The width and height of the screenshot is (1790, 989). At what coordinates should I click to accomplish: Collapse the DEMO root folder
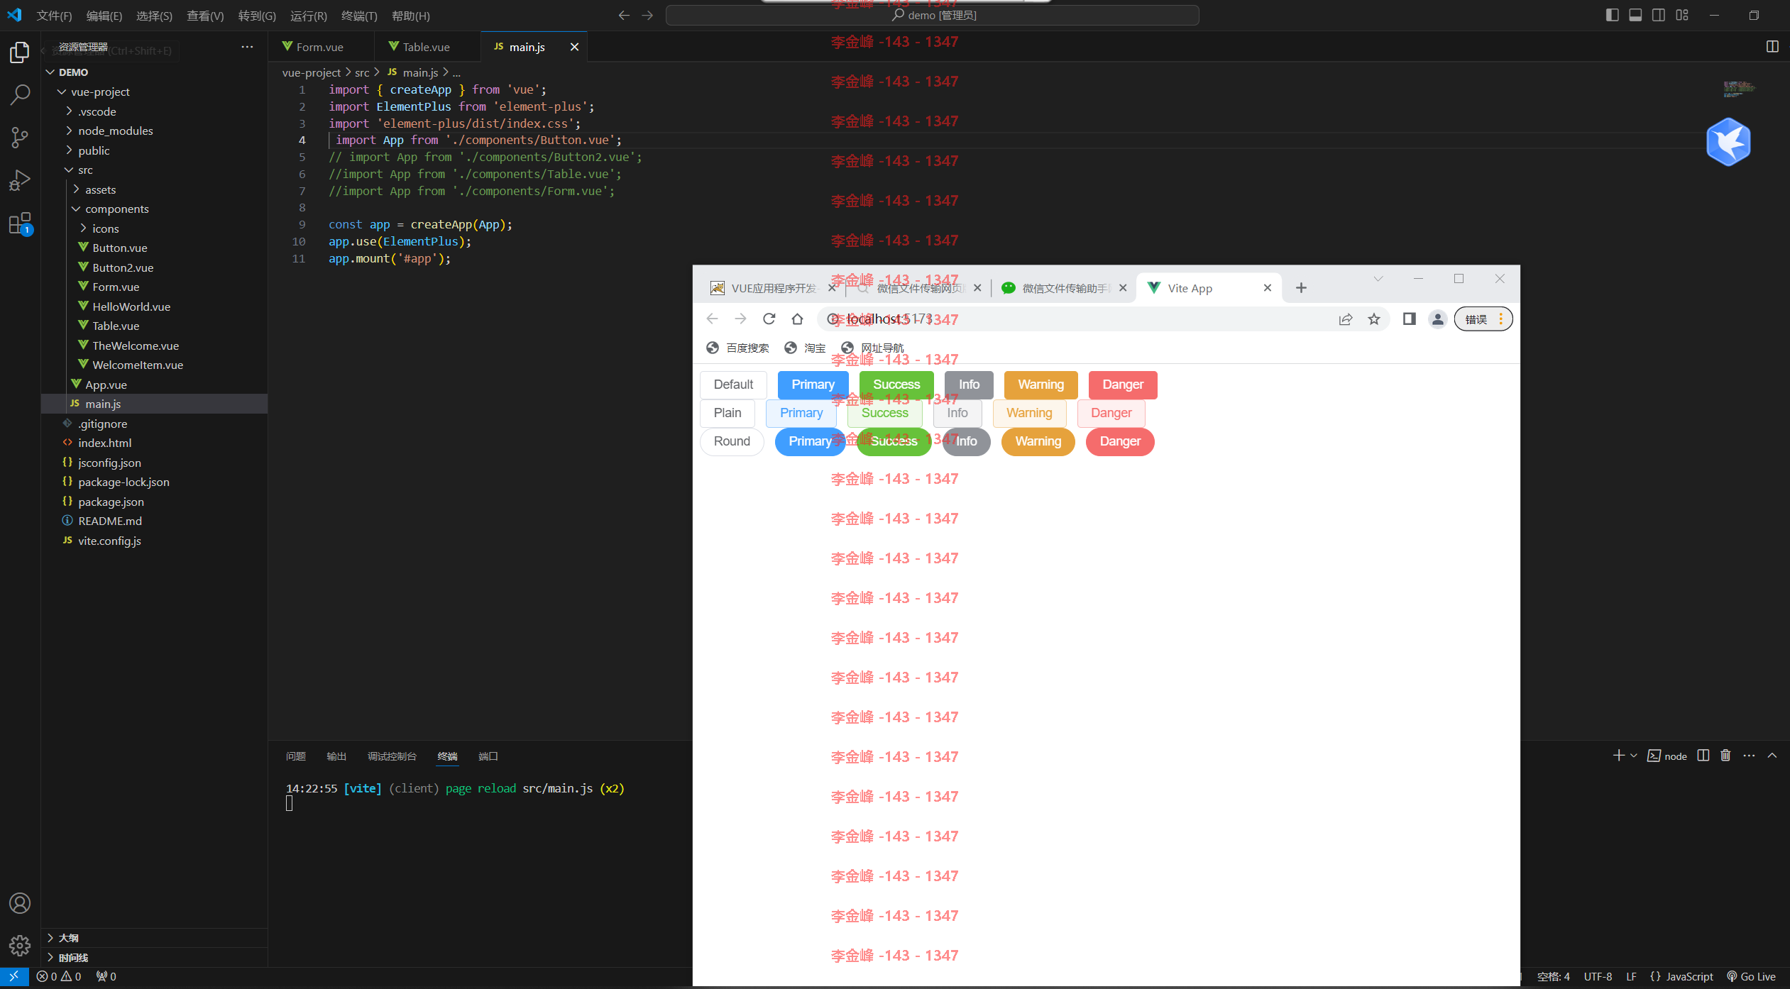point(50,72)
